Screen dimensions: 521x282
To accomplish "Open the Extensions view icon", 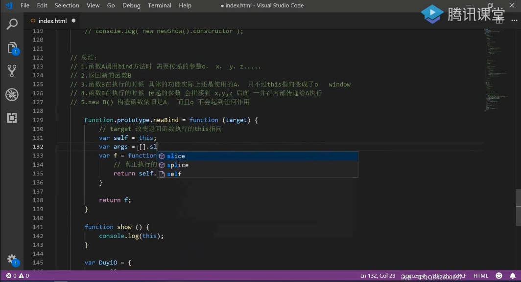I will (x=12, y=118).
